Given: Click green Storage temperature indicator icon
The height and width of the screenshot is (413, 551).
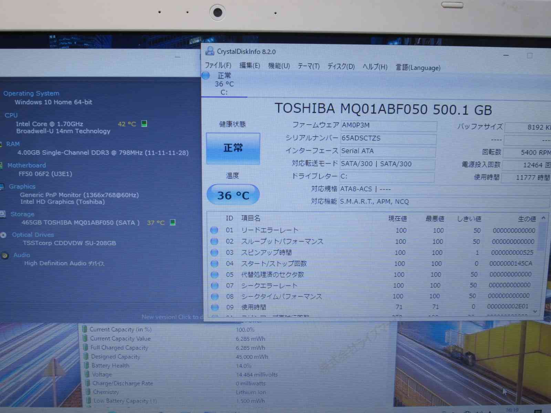Looking at the screenshot, I should [x=173, y=222].
